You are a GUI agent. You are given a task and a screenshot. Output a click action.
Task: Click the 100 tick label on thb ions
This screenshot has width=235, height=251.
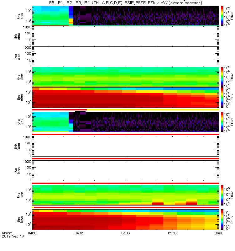point(28,143)
